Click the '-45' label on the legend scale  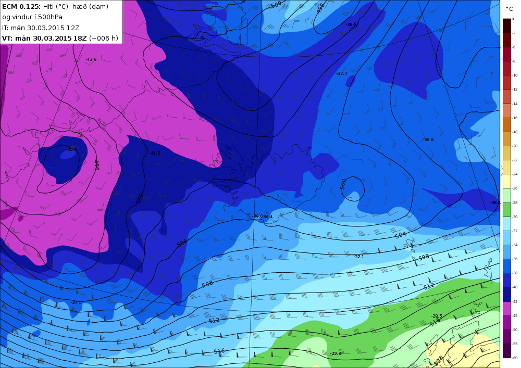point(515,315)
